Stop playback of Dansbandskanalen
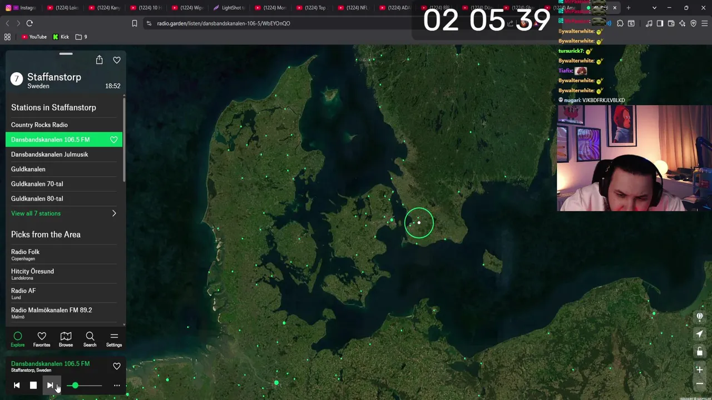Screen dimensions: 712x400 (33, 385)
